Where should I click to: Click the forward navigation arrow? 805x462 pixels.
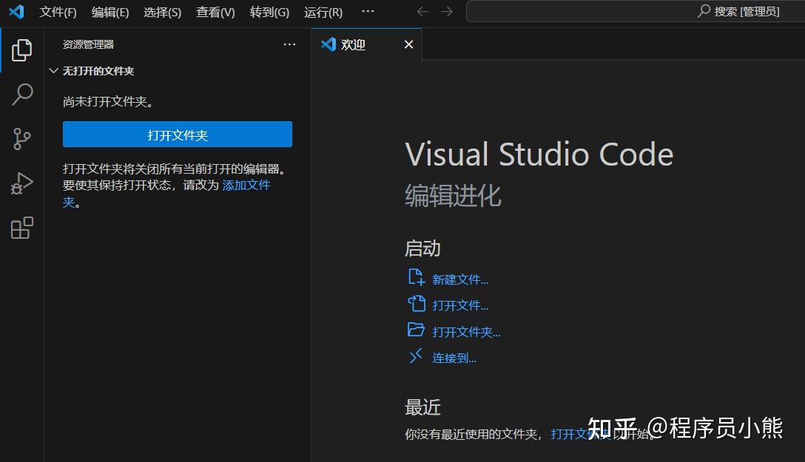tap(445, 11)
